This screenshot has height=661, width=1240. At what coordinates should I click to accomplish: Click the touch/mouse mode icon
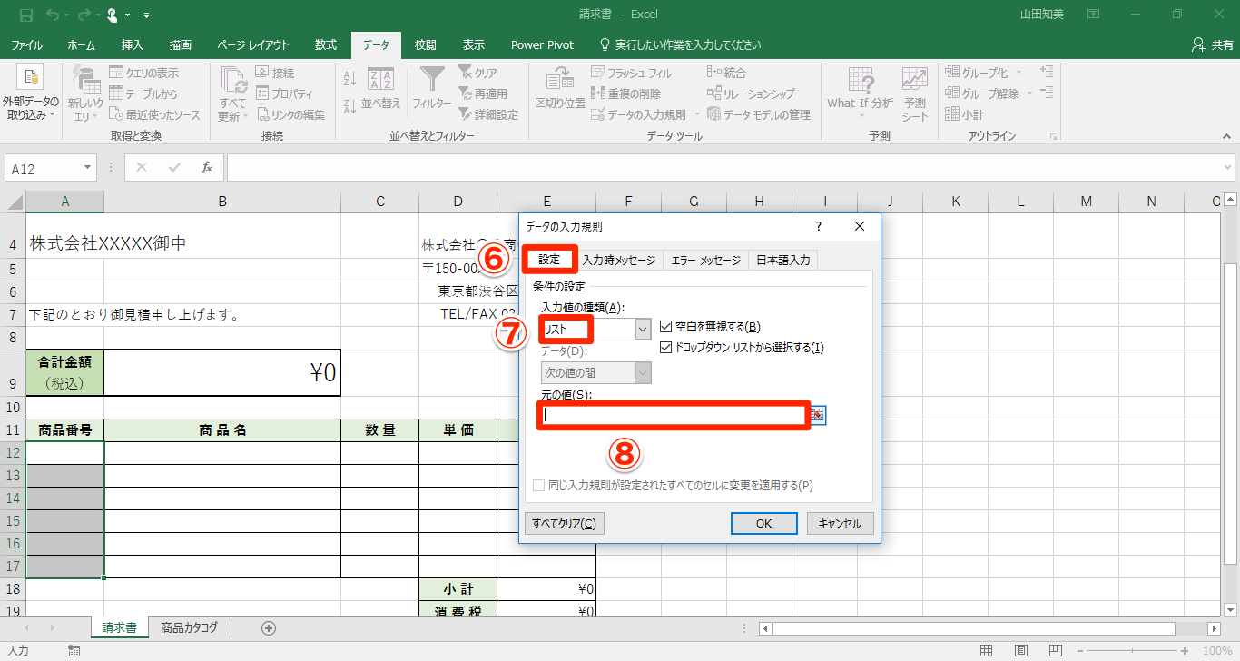point(113,15)
